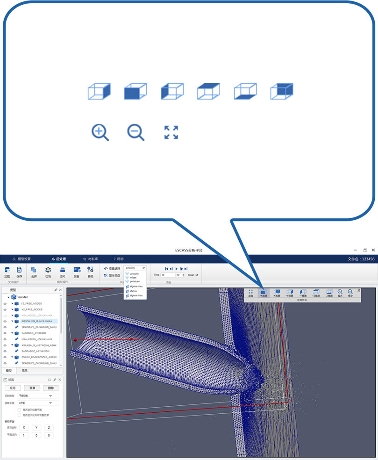The width and height of the screenshot is (378, 460).
Task: Check the 是否显示反方向切割效果 option
Action: [19, 415]
